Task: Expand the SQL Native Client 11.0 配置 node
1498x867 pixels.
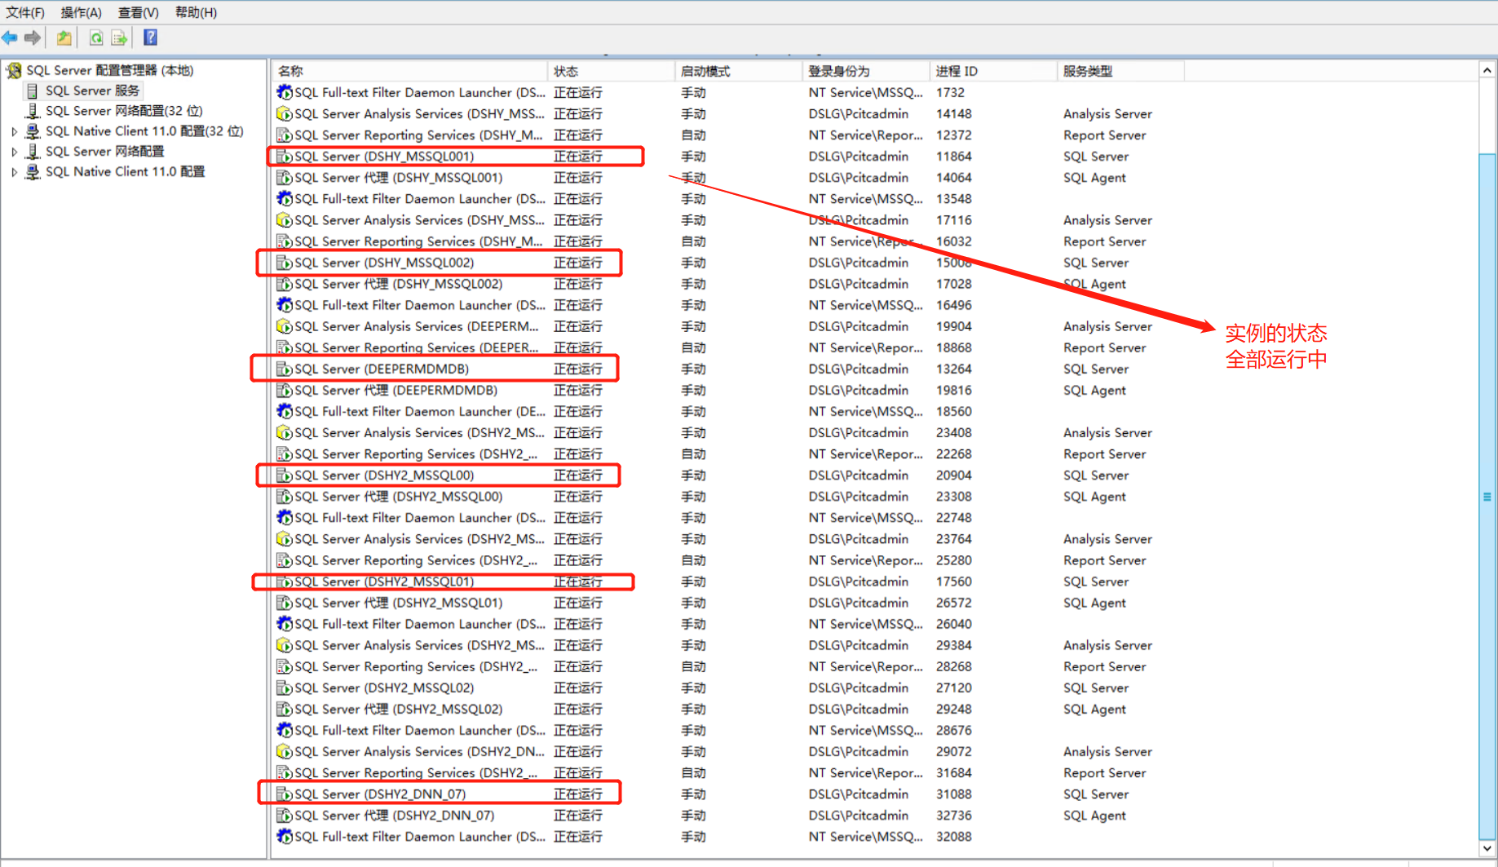Action: pyautogui.click(x=14, y=172)
